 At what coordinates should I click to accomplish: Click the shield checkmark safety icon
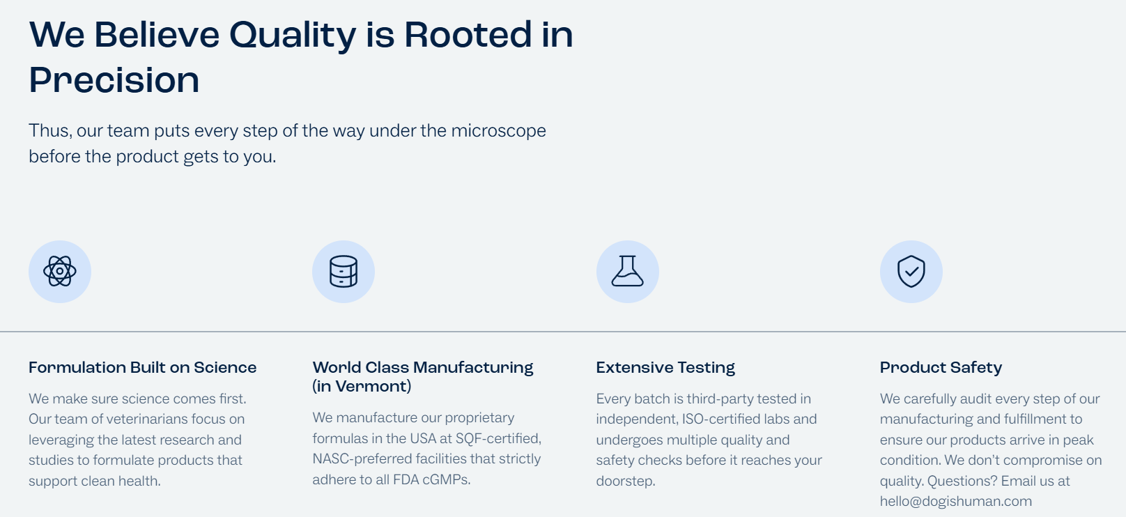point(911,272)
